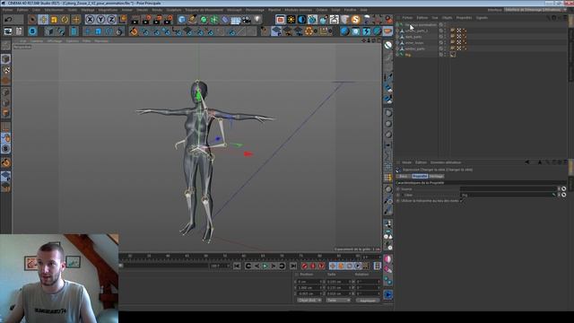574x323 pixels.
Task: Click the Cube primitive icon
Action: pyautogui.click(x=182, y=20)
